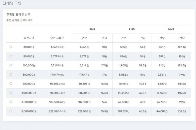
Task: Click the 187,500크레딧 cell
Action: click(58, 102)
